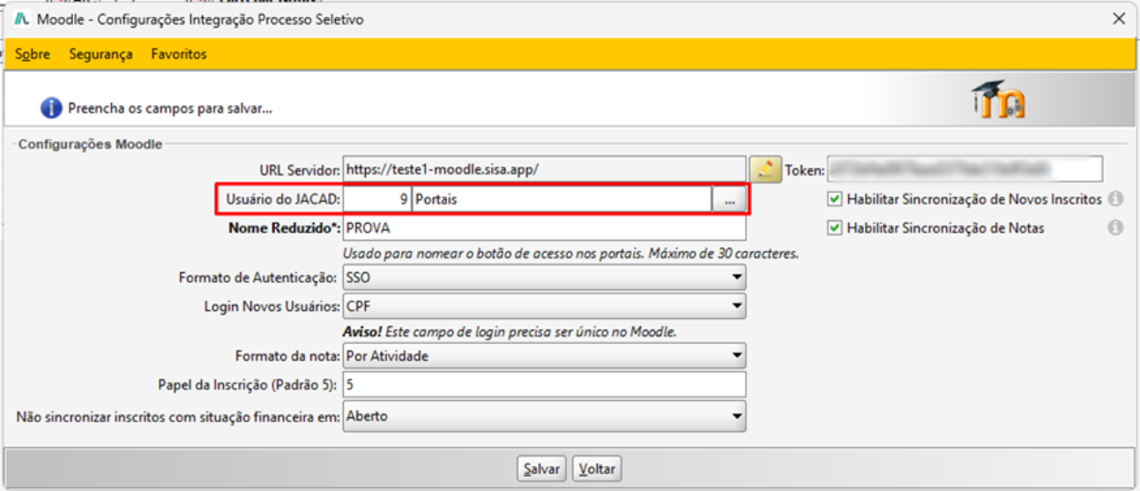Viewport: 1140px width, 491px height.
Task: Open the situação financeira dropdown showing Aberto
Action: 544,416
